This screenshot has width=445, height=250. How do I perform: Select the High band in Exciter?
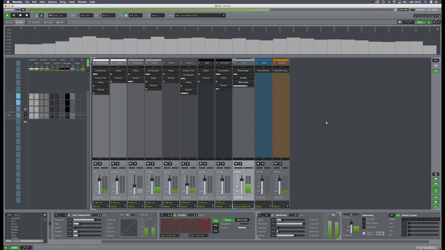point(216,220)
